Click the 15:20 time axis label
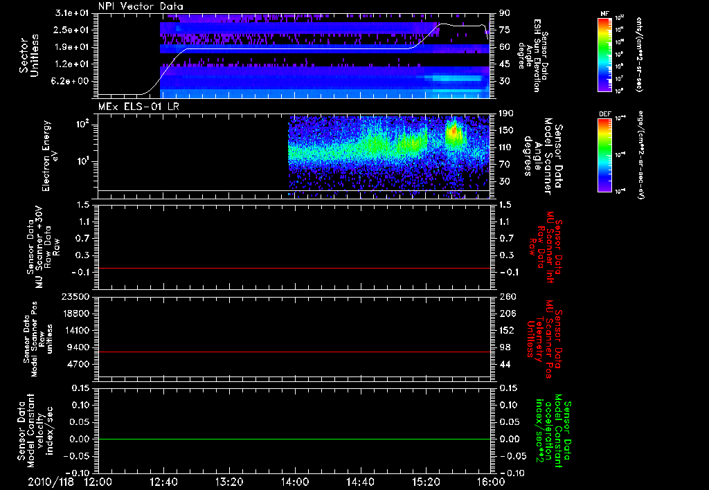Image resolution: width=709 pixels, height=490 pixels. tap(426, 482)
